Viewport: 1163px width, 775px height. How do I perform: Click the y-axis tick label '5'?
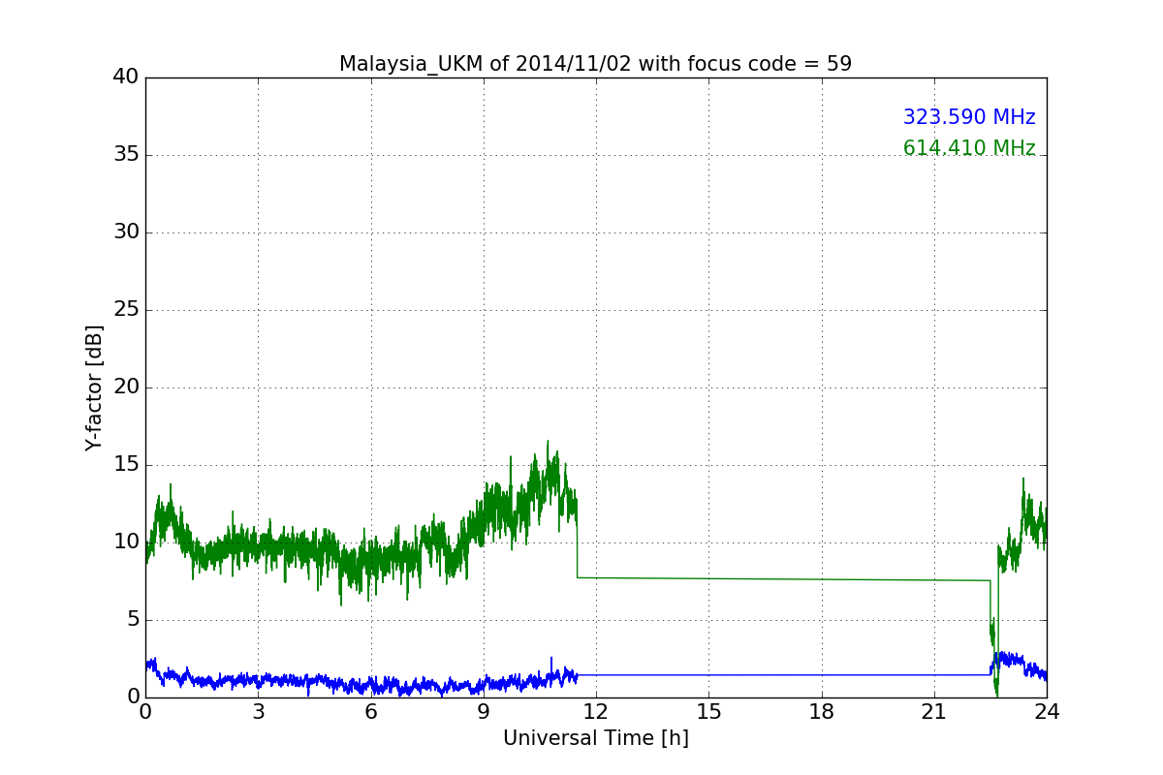(132, 620)
